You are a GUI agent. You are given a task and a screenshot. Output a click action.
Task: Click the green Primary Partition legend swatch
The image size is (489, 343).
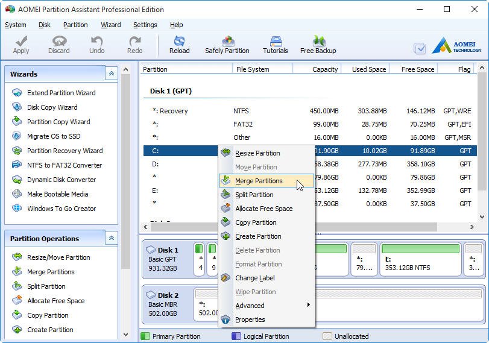click(145, 336)
